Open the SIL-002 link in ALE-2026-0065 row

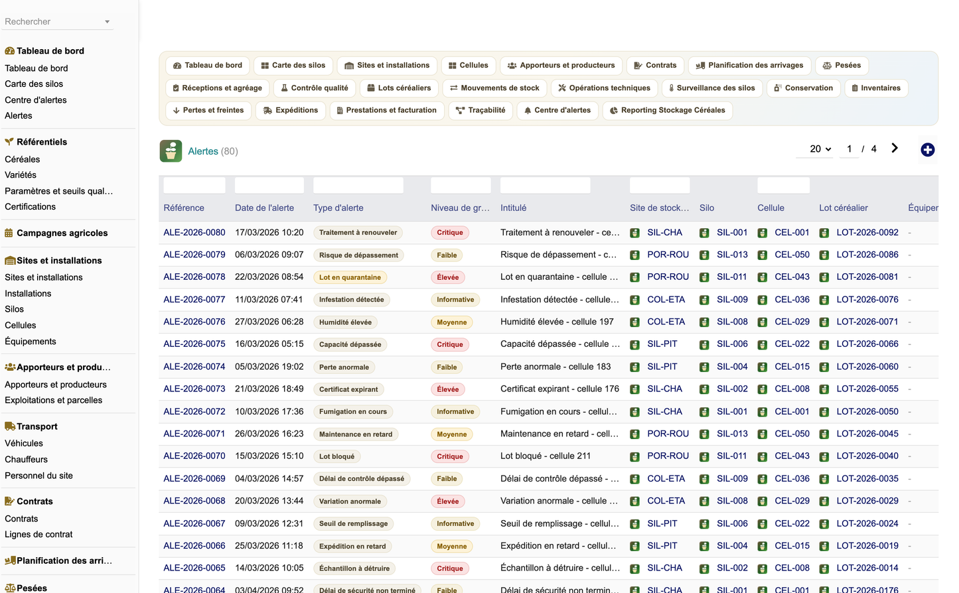(x=732, y=568)
